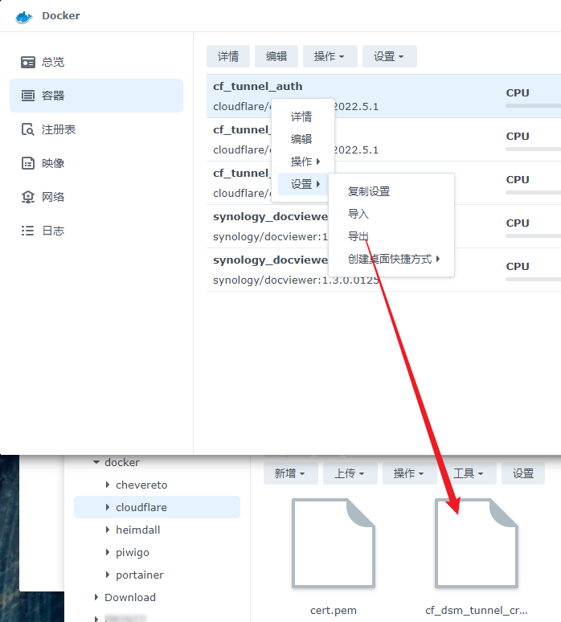Click the 日志 log list icon

28,231
